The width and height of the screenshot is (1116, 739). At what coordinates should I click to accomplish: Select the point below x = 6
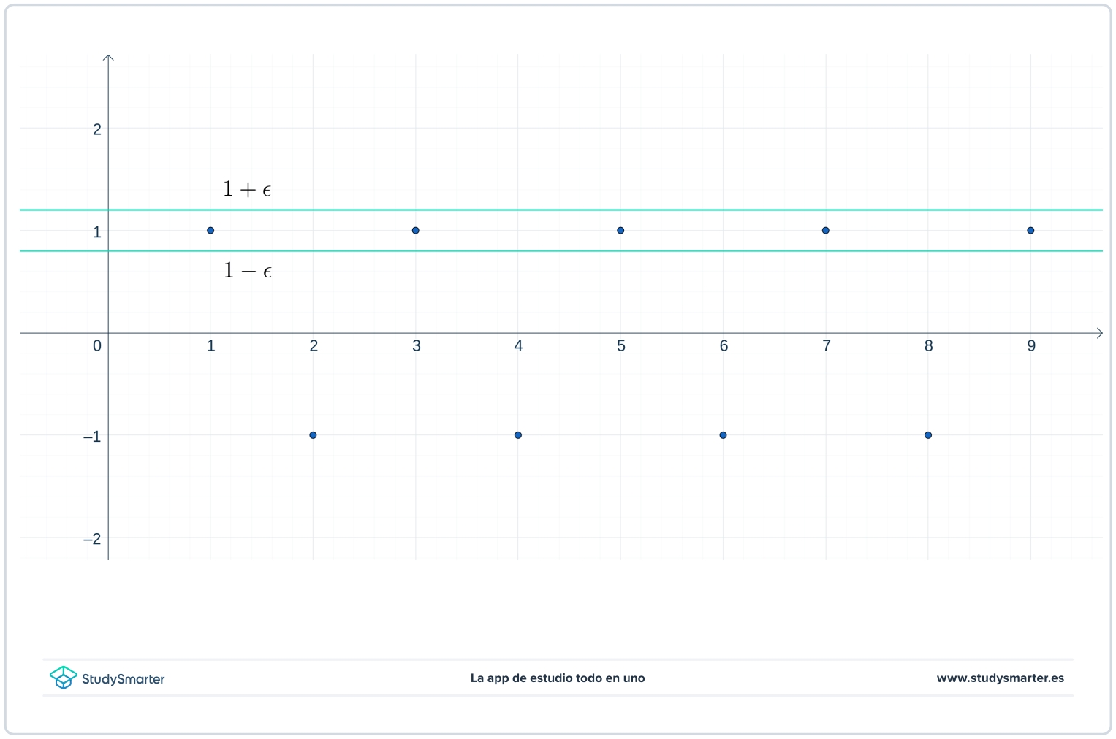pyautogui.click(x=723, y=434)
